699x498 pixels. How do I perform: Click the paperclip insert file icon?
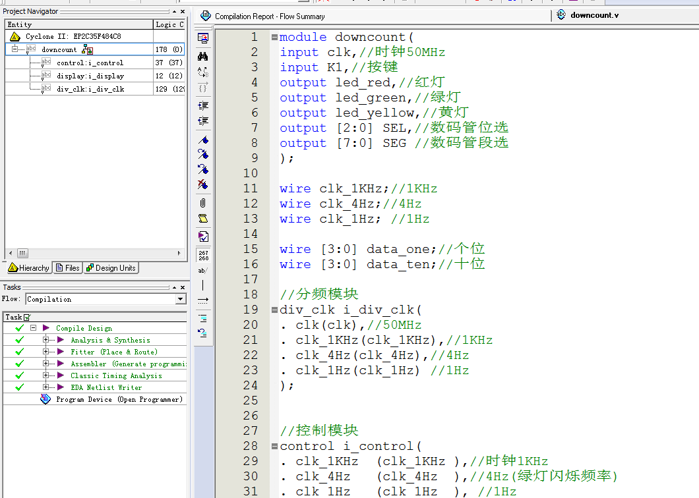203,203
